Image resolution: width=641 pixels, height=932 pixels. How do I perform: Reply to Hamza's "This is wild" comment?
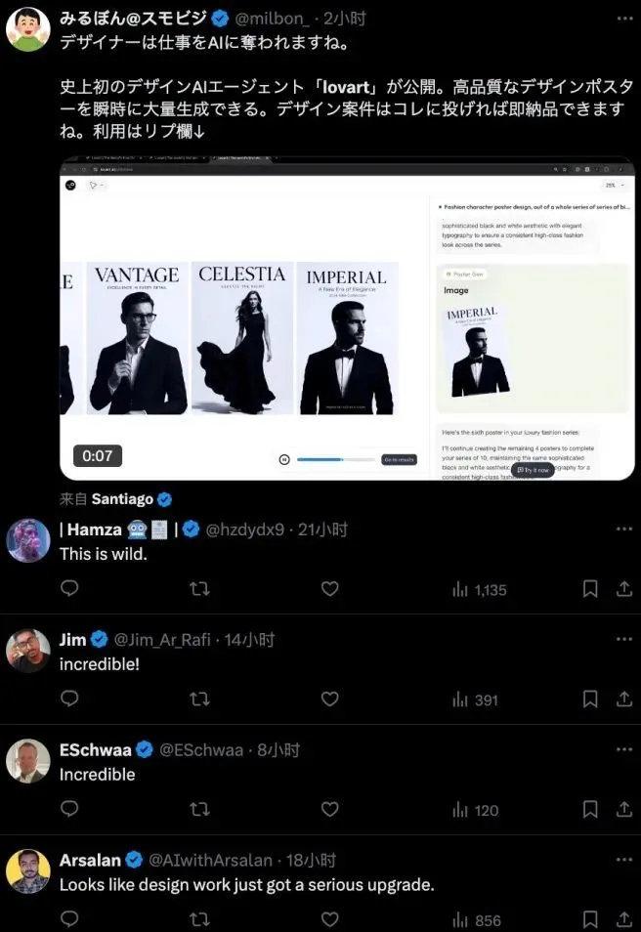(69, 588)
